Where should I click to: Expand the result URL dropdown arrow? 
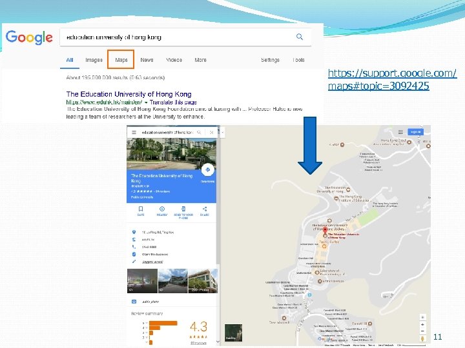(146, 102)
